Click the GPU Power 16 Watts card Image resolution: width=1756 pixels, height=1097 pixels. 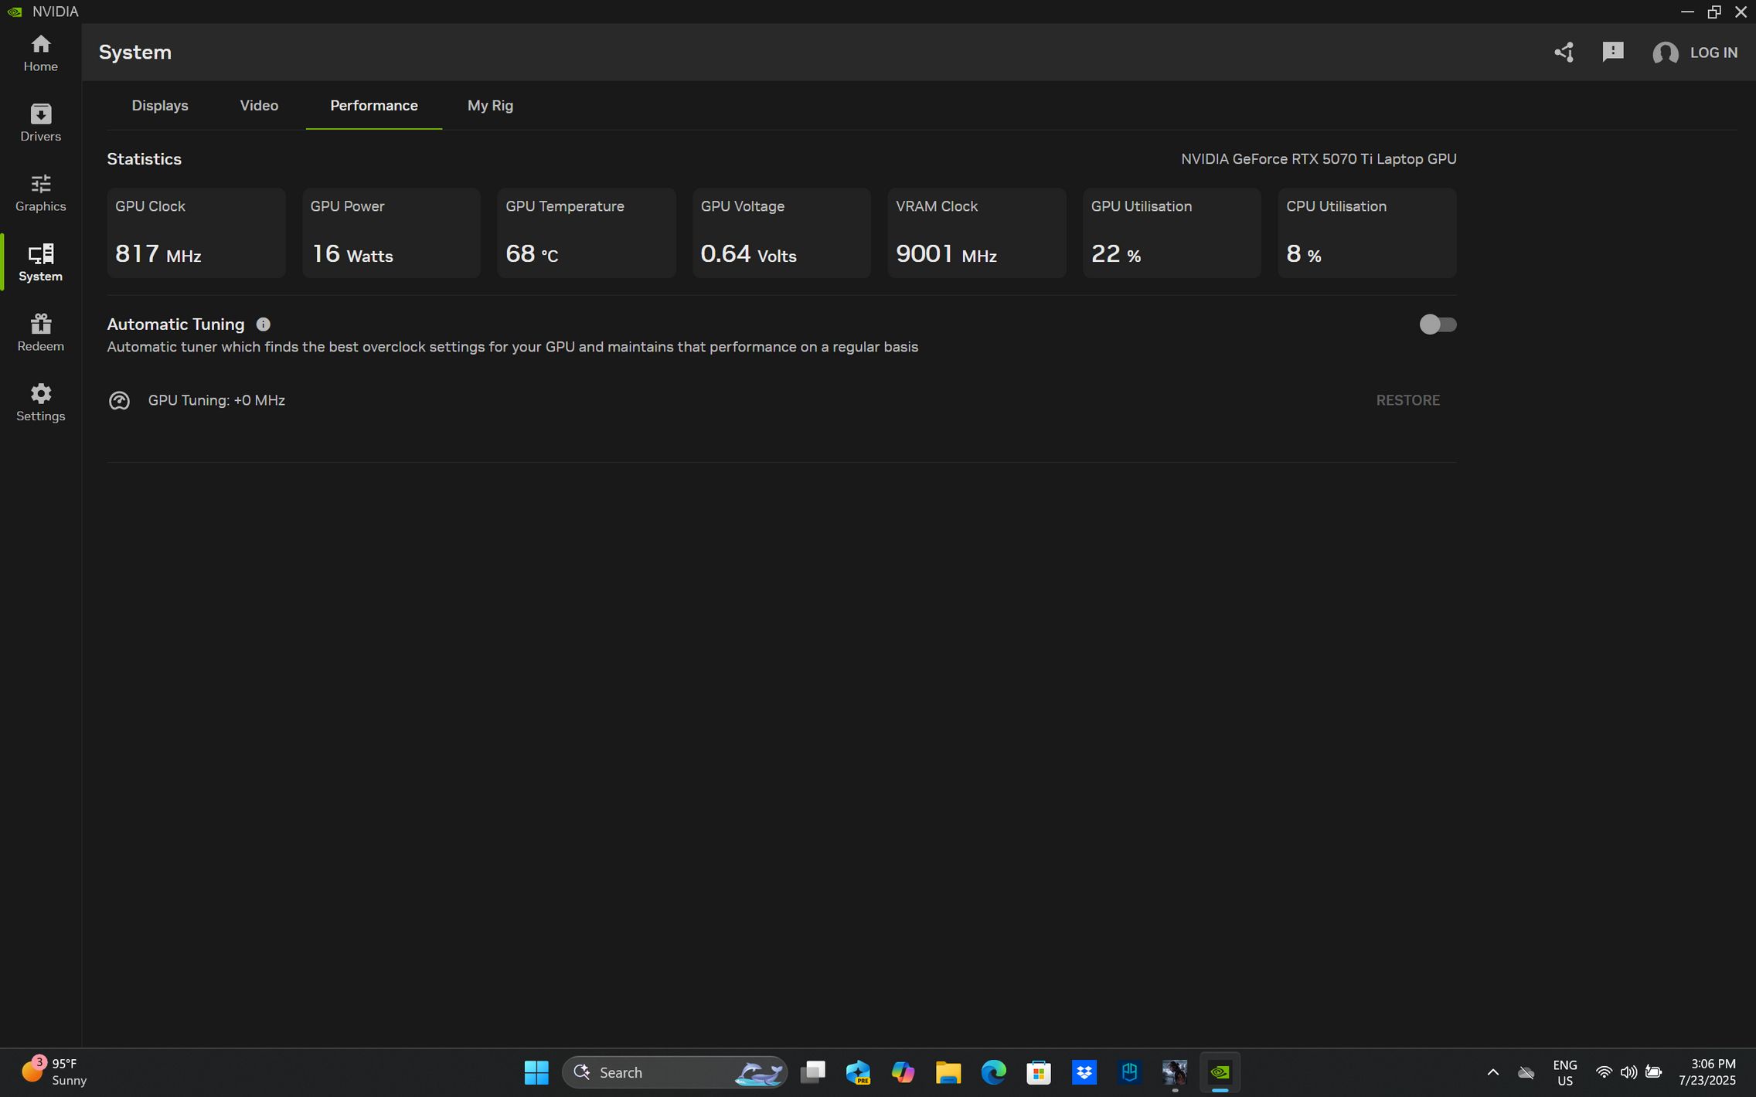click(391, 233)
